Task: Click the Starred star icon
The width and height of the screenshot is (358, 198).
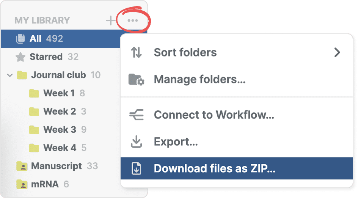Action: tap(20, 57)
